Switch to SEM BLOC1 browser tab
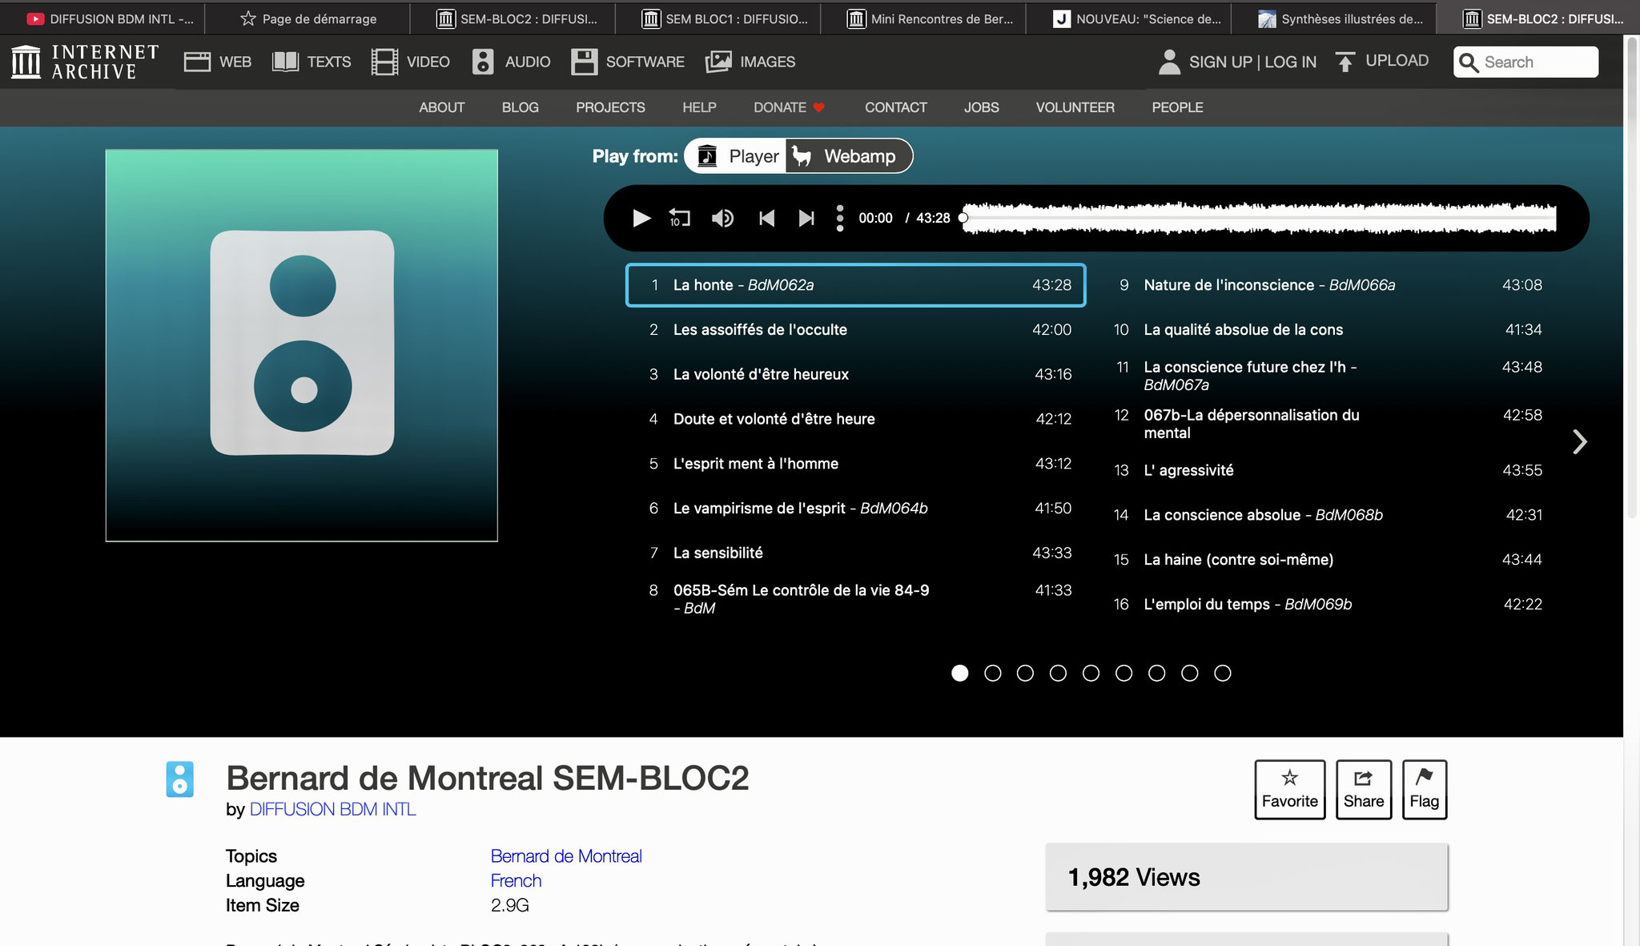 coord(718,18)
